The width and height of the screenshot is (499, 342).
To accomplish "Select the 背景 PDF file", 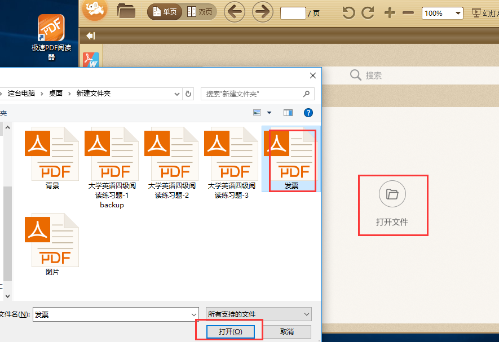I will 52,158.
